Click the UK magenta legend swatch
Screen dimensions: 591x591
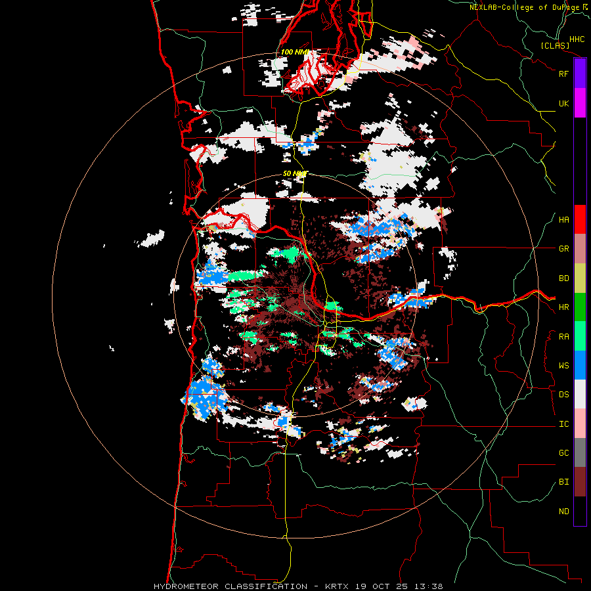pyautogui.click(x=580, y=103)
